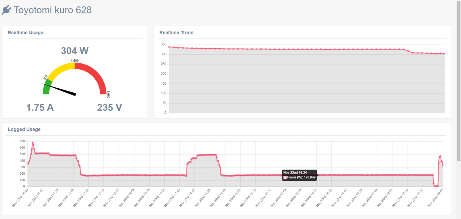Click the 250 axis label in Realtime Trend
Screen dimensions: 461x219
pos(163,64)
